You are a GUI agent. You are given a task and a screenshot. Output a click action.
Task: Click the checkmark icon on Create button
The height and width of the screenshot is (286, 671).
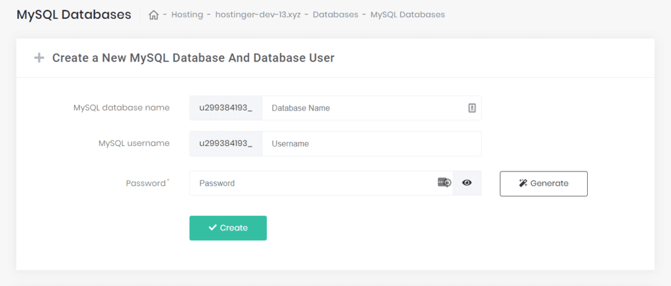(213, 228)
